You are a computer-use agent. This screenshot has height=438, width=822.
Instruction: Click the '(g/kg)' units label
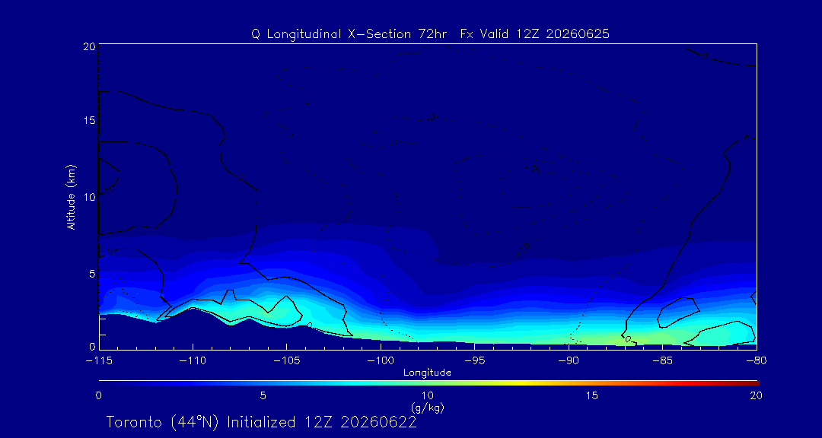428,407
